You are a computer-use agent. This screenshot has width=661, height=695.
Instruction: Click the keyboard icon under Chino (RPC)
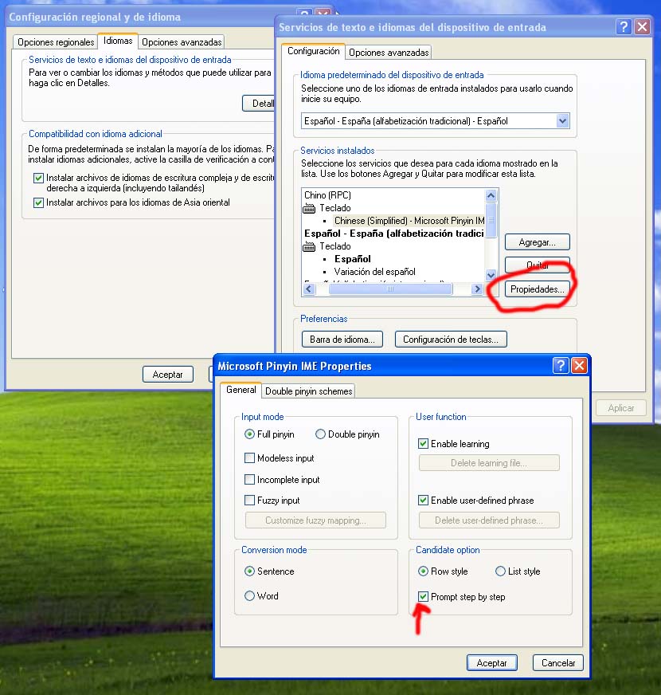pyautogui.click(x=309, y=208)
